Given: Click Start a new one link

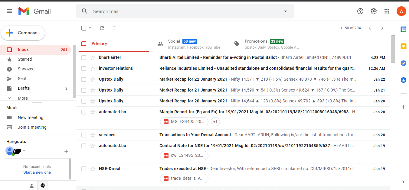Looking at the screenshot, I should 37,172.
